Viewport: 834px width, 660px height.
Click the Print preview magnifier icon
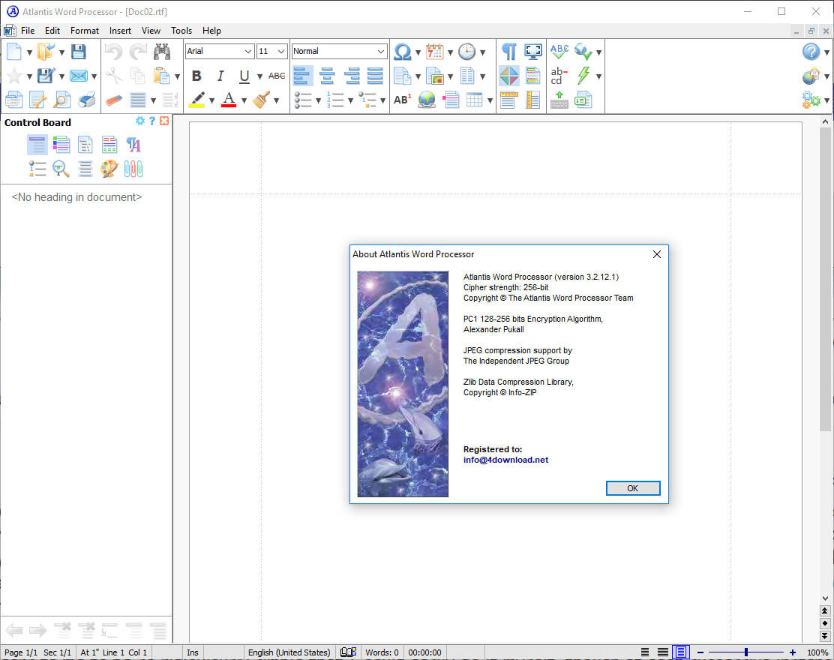click(61, 100)
